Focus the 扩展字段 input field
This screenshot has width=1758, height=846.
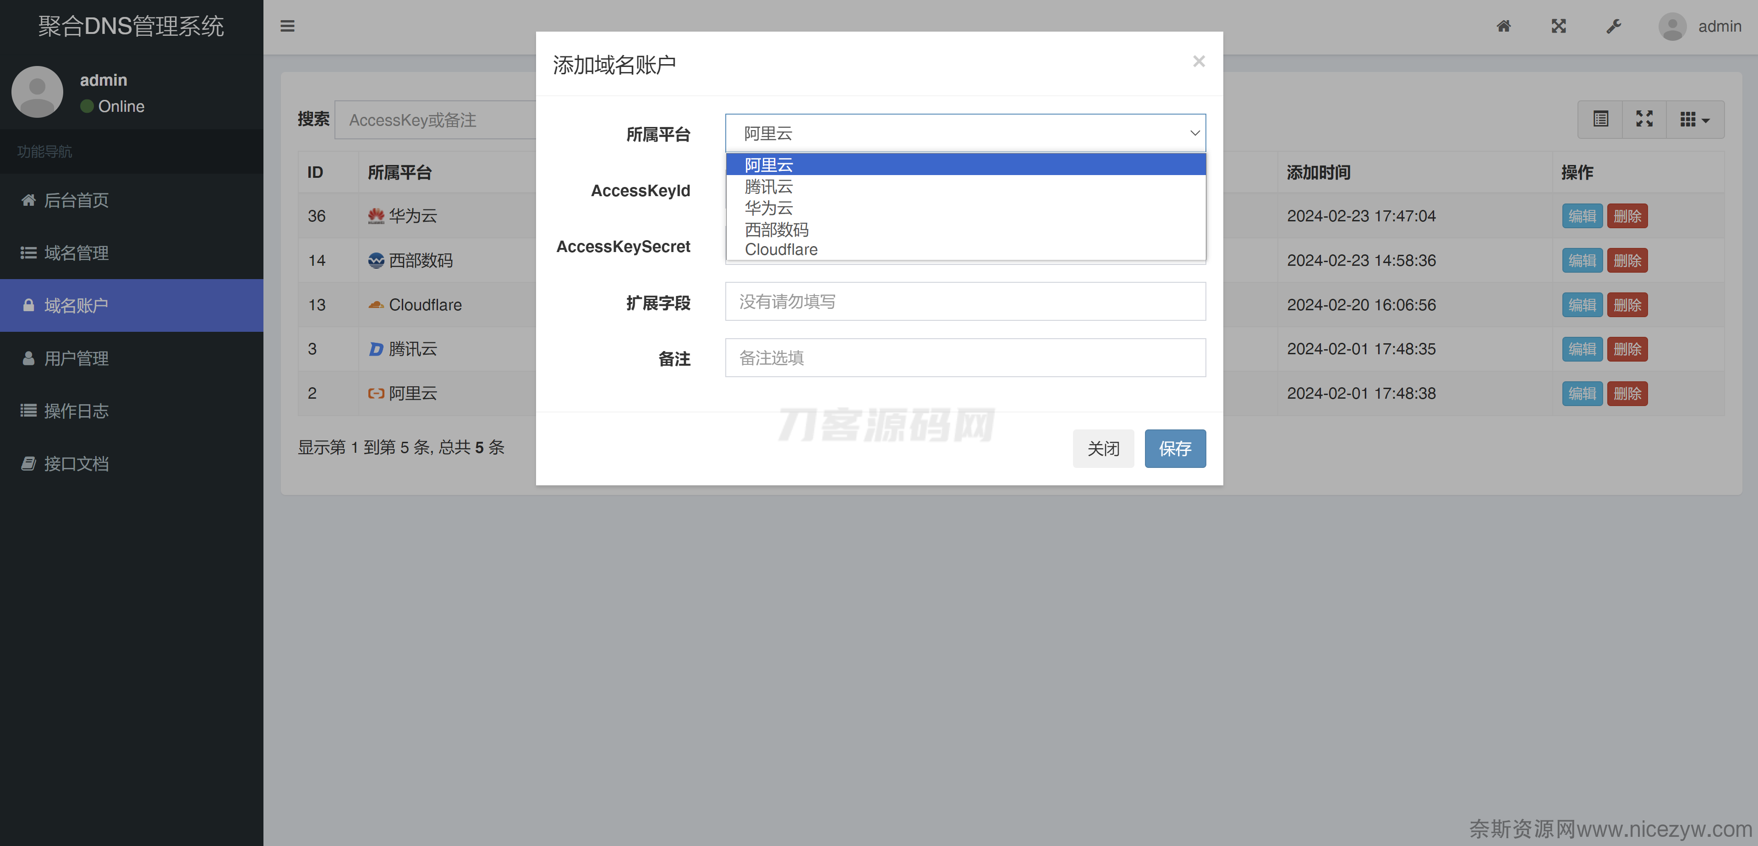tap(965, 301)
